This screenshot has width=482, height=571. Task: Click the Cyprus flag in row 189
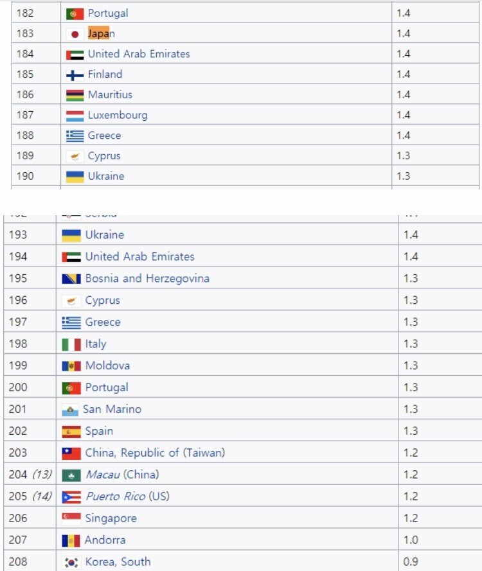pyautogui.click(x=75, y=157)
